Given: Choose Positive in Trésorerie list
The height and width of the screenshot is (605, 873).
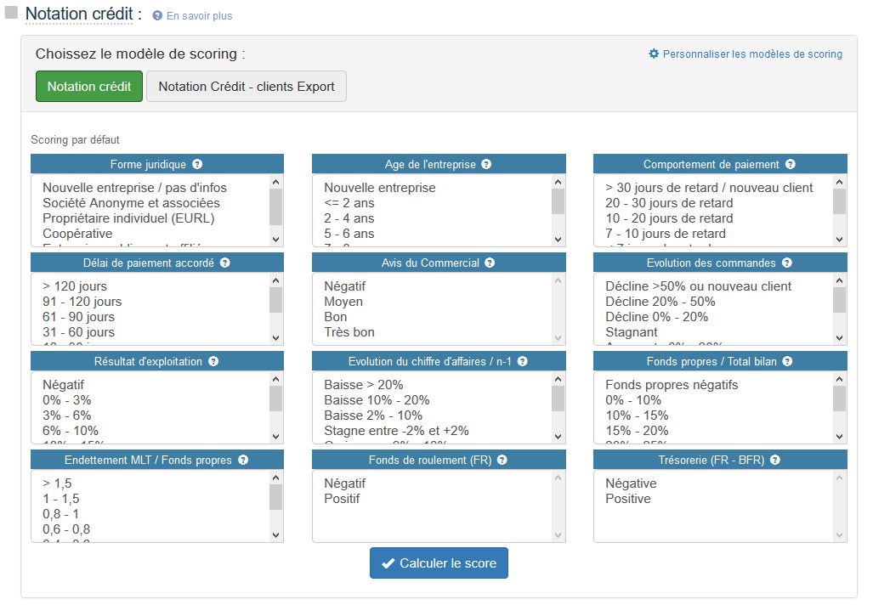Looking at the screenshot, I should click(628, 499).
